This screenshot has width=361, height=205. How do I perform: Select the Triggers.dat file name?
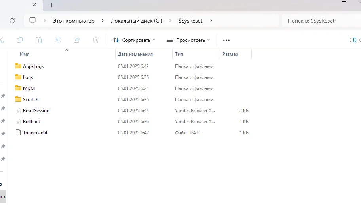click(35, 133)
